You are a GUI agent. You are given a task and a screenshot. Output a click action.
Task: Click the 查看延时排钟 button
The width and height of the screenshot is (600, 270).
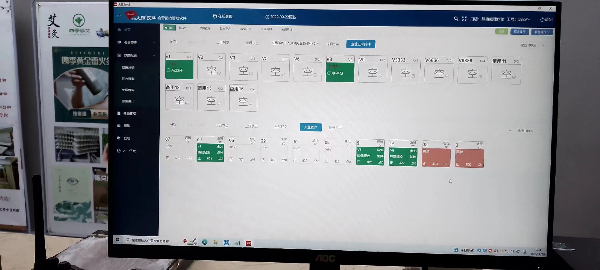click(x=361, y=44)
